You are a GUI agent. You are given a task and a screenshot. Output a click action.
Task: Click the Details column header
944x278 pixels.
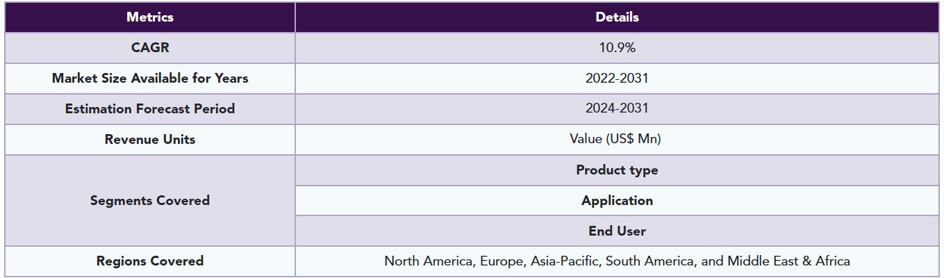tap(617, 17)
